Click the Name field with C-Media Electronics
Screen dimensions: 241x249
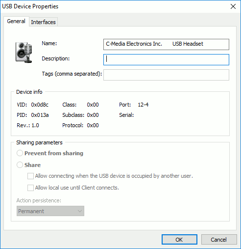click(166, 44)
